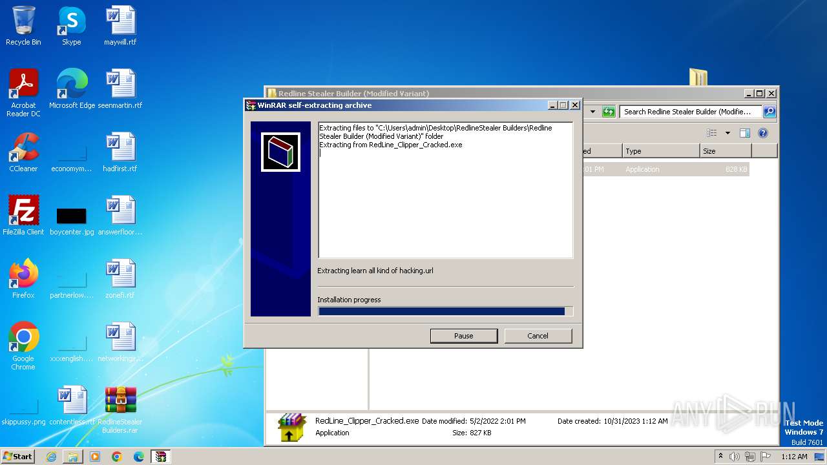Expand the Explorer views dropdown arrow

[x=728, y=133]
